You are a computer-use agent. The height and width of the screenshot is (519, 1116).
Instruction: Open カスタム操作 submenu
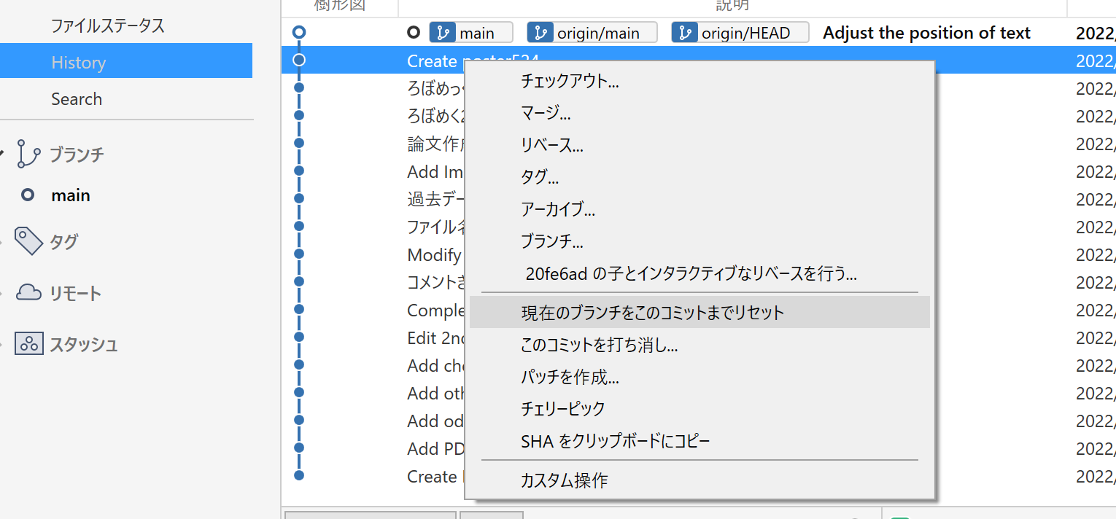point(700,480)
